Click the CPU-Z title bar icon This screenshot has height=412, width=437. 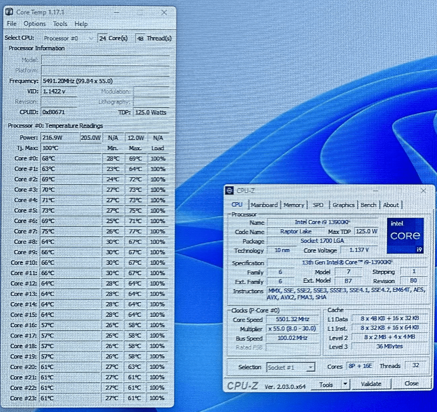pos(229,191)
